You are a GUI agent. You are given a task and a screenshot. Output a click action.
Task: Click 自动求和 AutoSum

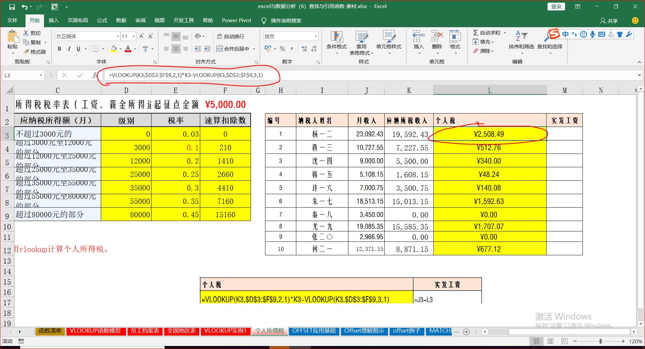[487, 33]
